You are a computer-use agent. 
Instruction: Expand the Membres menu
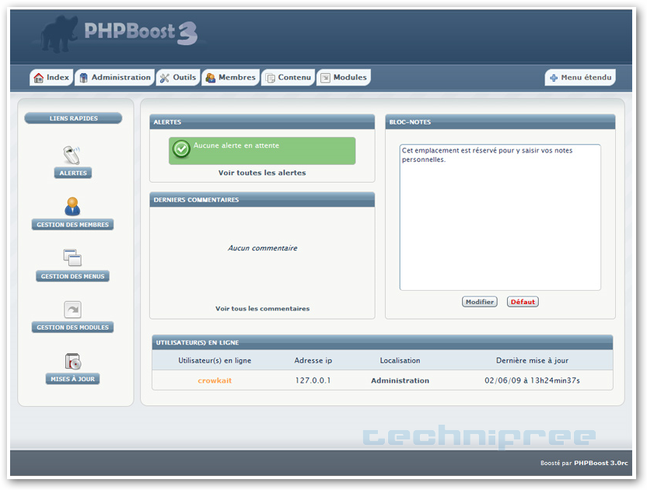pyautogui.click(x=230, y=78)
